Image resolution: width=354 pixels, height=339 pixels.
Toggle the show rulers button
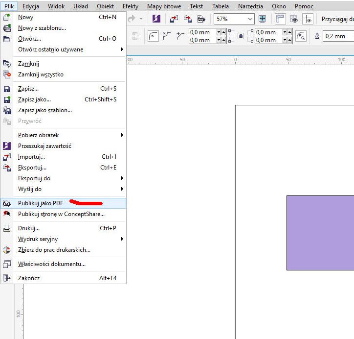[x=280, y=19]
